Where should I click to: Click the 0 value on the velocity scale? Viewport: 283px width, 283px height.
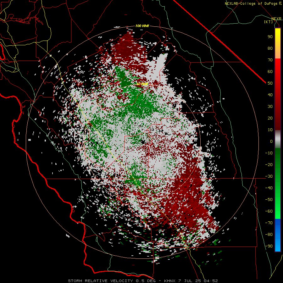(271, 141)
